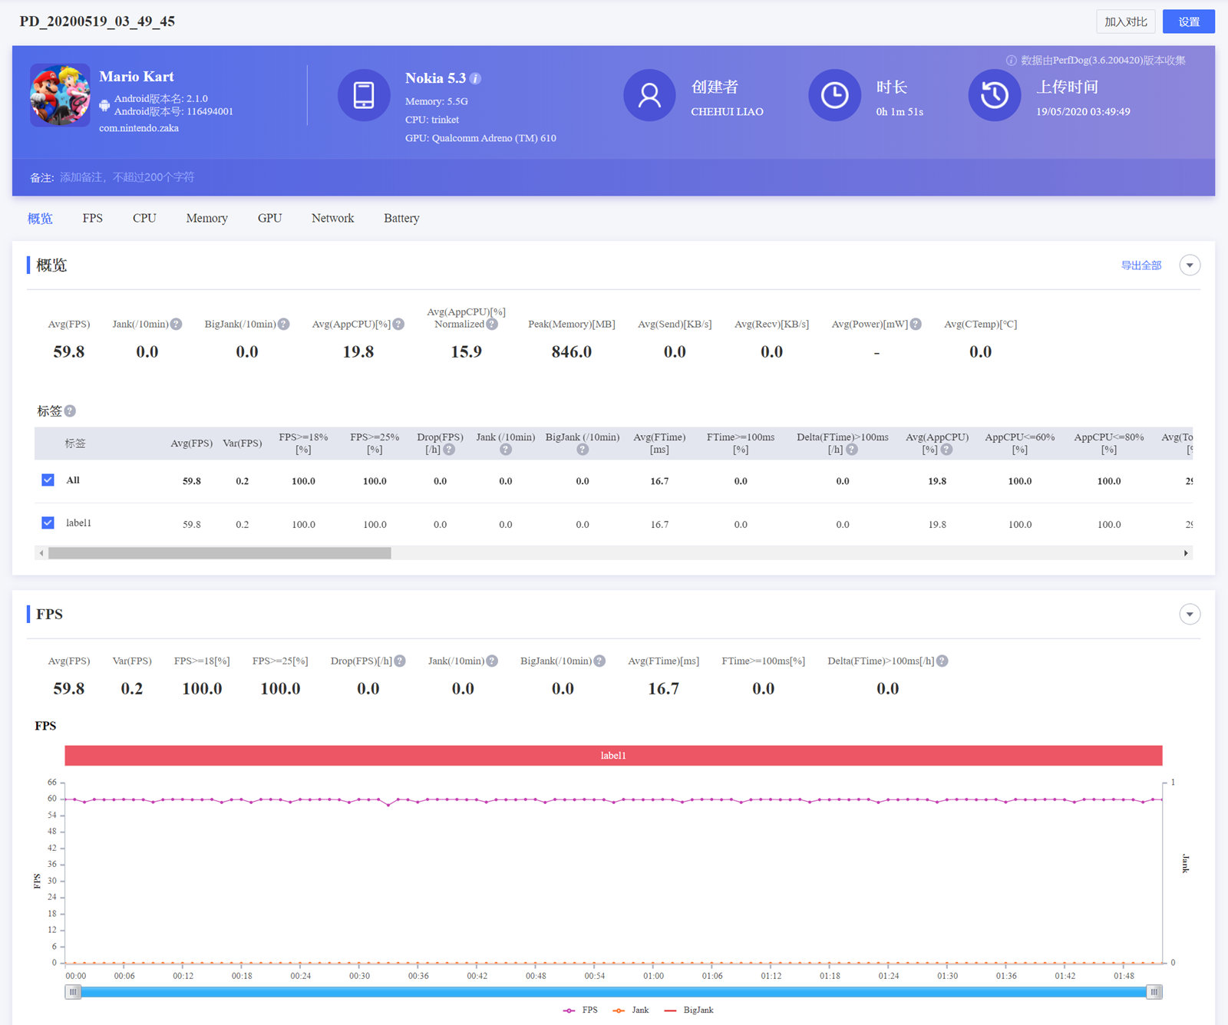The height and width of the screenshot is (1025, 1228).
Task: Collapse the 概览 section with arrow button
Action: tap(1190, 265)
